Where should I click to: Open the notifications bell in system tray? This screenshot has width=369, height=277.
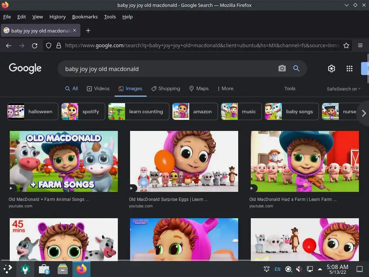[266, 269]
